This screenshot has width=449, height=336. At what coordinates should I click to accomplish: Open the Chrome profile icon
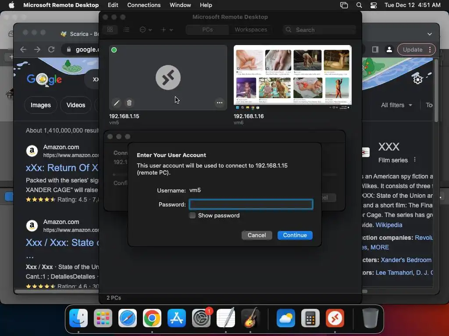pos(389,49)
